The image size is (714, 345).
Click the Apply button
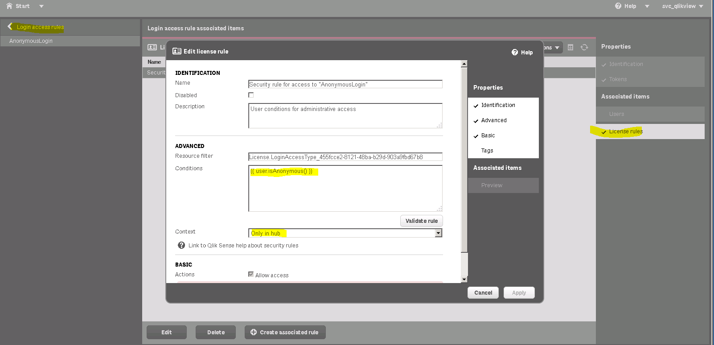tap(519, 293)
